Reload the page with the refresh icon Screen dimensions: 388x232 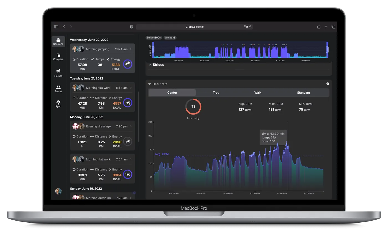[x=251, y=27]
